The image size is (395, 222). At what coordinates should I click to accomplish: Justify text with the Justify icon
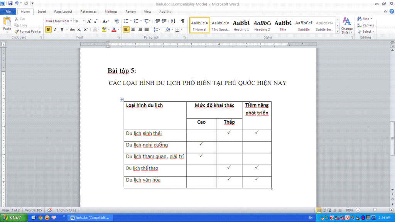click(x=147, y=30)
